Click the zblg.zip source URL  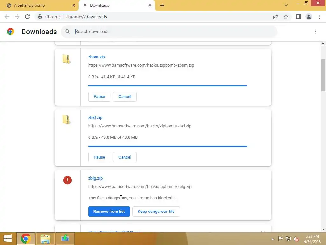[x=140, y=186]
